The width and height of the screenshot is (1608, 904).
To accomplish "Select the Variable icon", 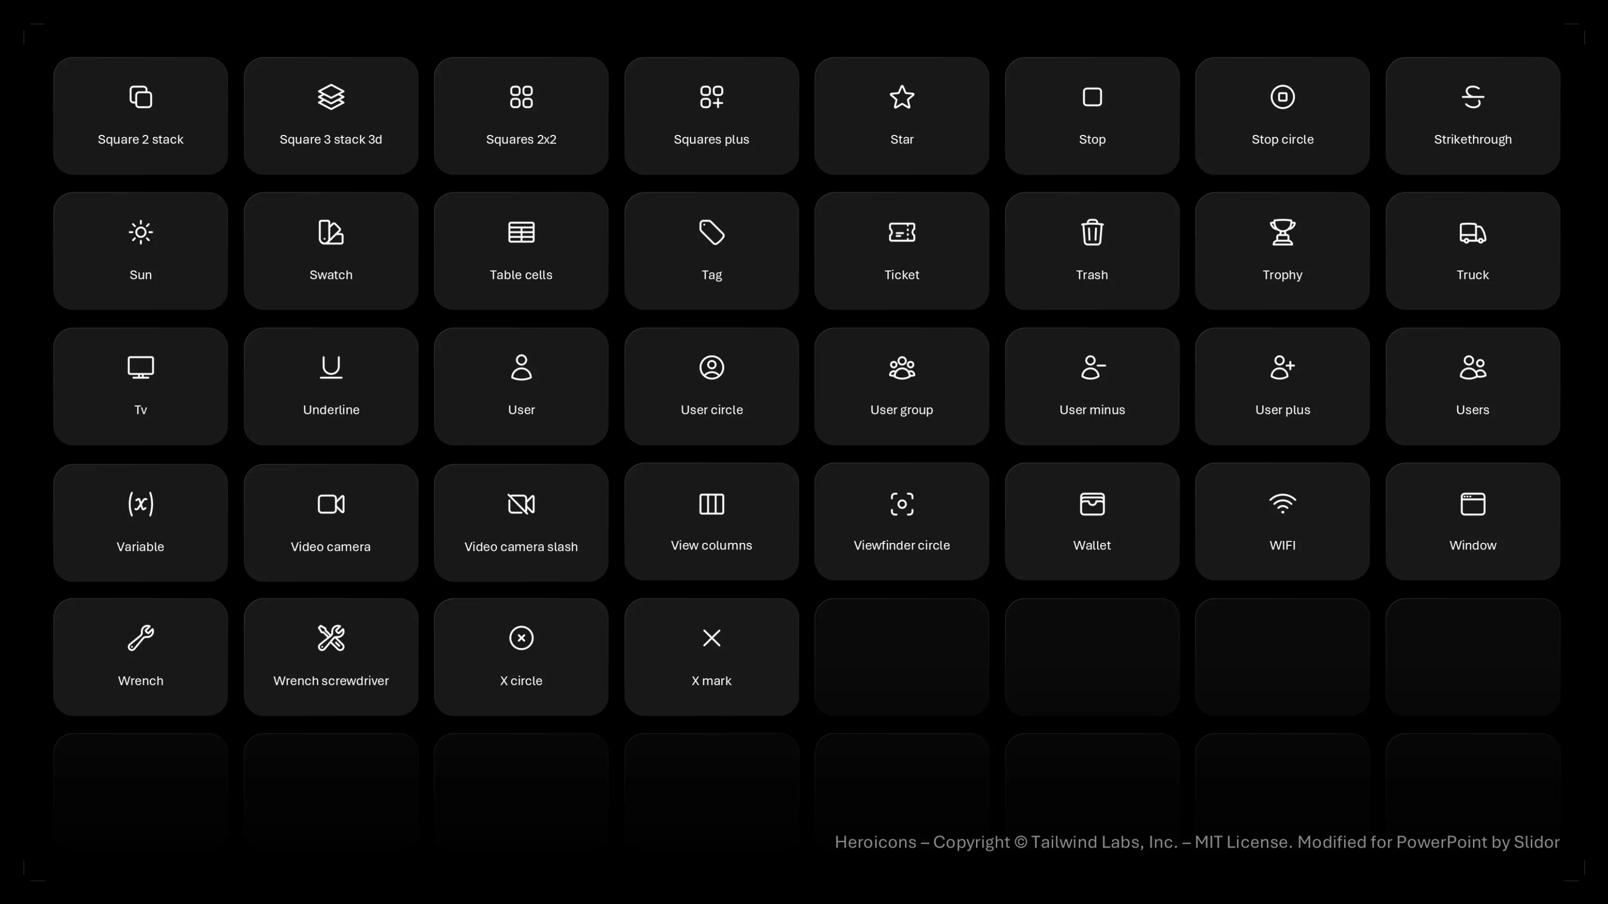I will (140, 504).
